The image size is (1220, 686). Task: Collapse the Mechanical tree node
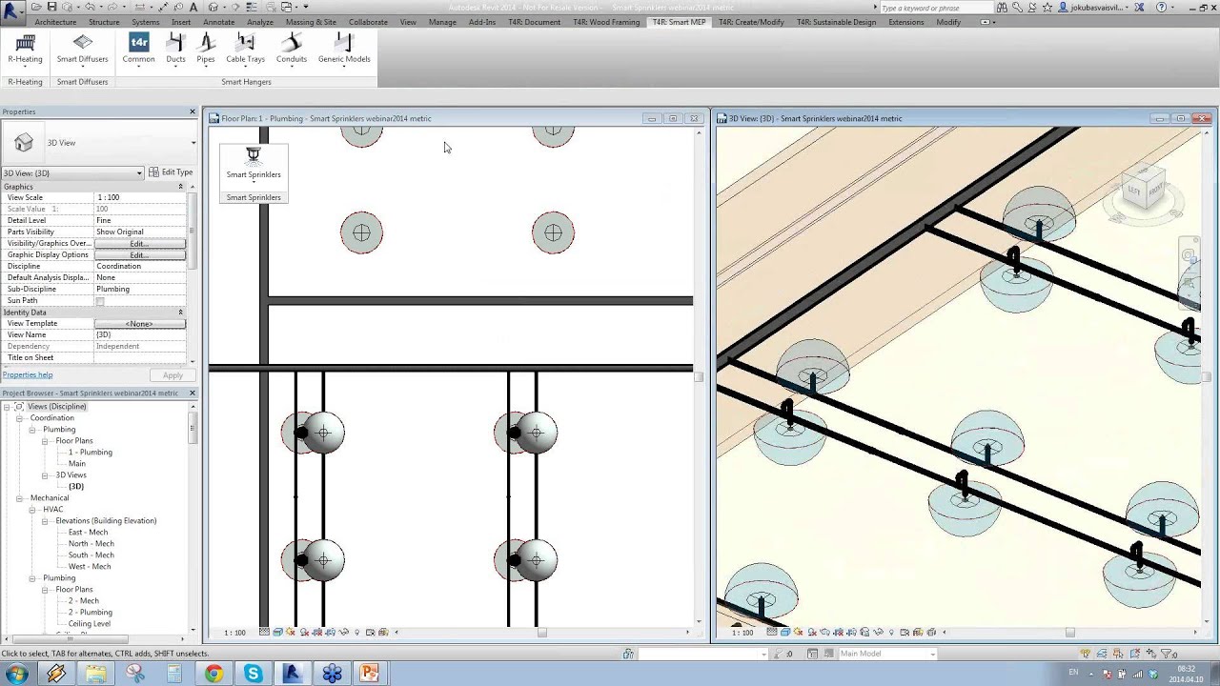click(19, 498)
